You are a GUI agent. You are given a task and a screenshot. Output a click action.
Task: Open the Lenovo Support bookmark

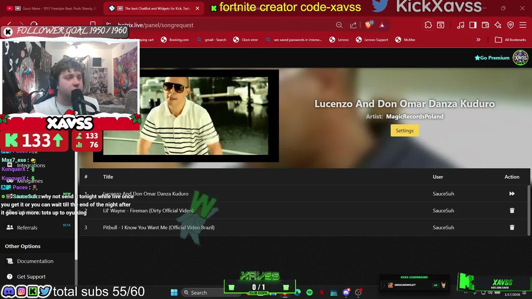point(372,40)
